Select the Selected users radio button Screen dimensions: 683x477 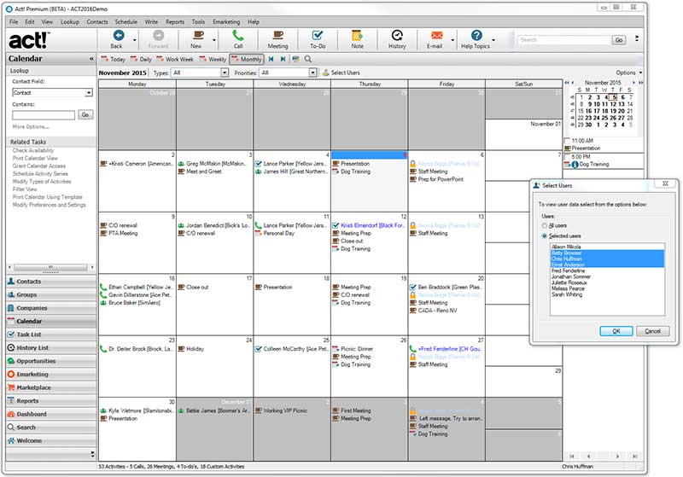pos(544,236)
